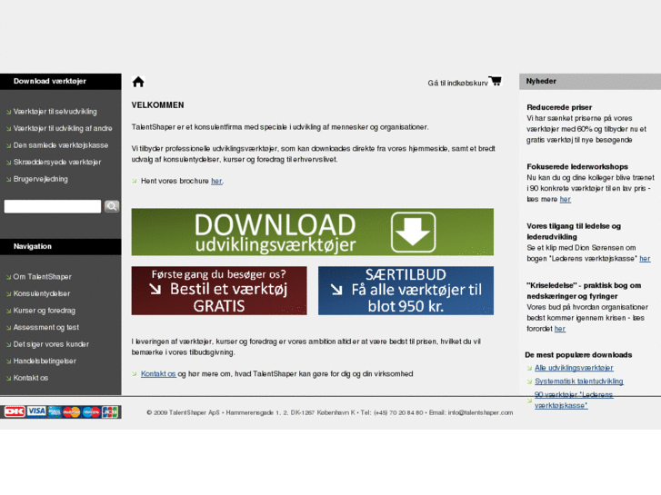Screen dimensions: 661x495
Task: Click Bestil et værktøj GRATIS banner
Action: click(x=219, y=291)
